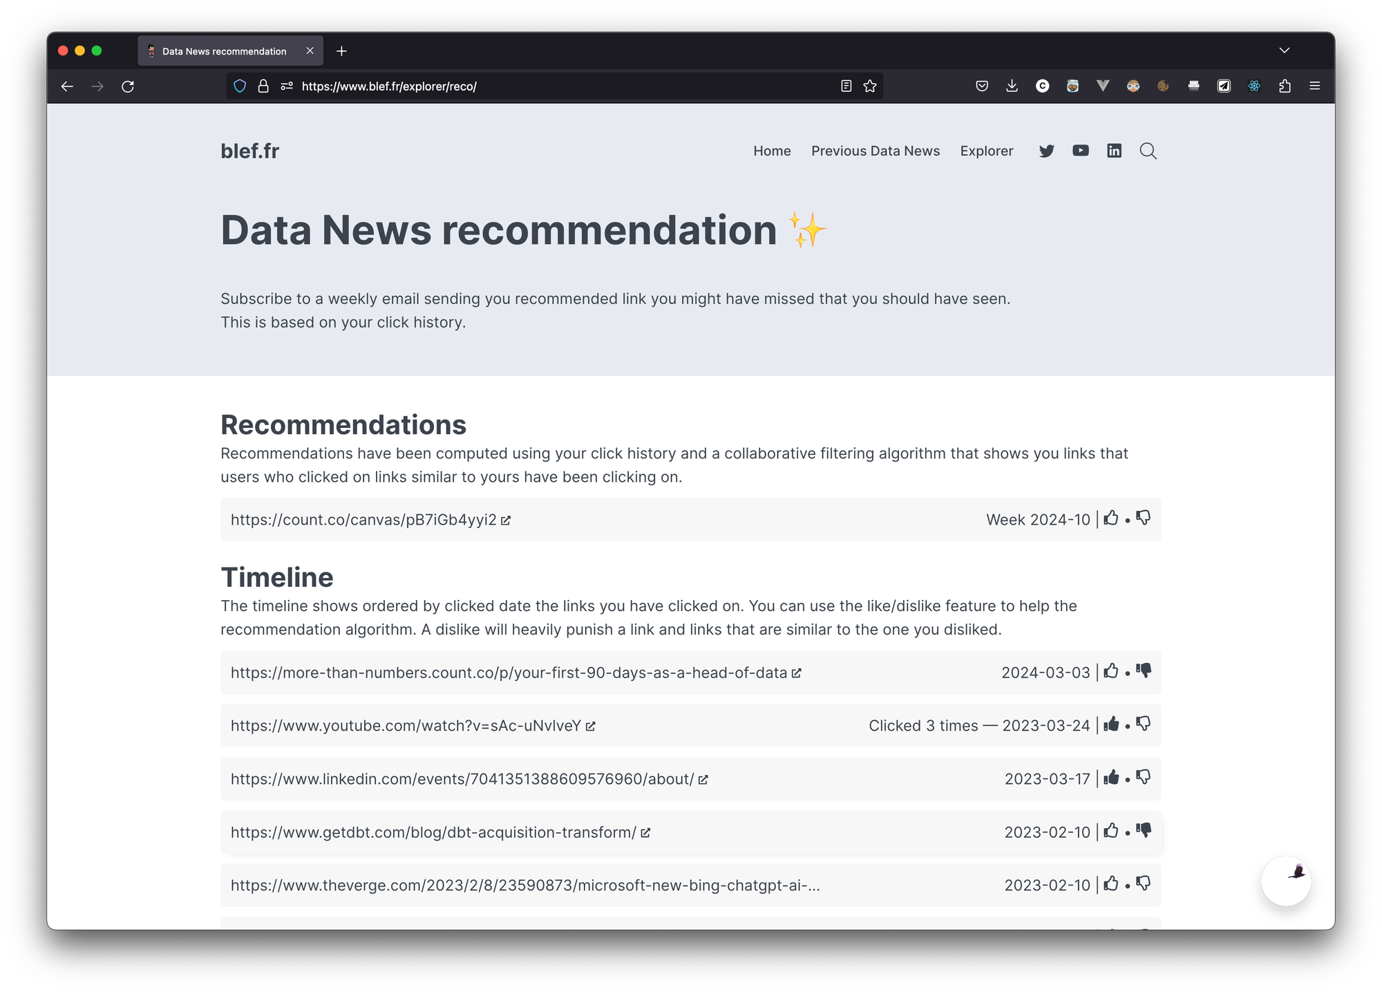
Task: Click the URL address bar field
Action: 553,86
